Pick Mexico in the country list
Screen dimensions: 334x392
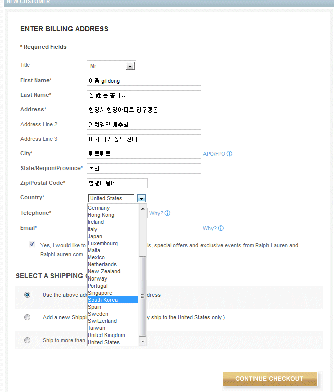coord(112,257)
